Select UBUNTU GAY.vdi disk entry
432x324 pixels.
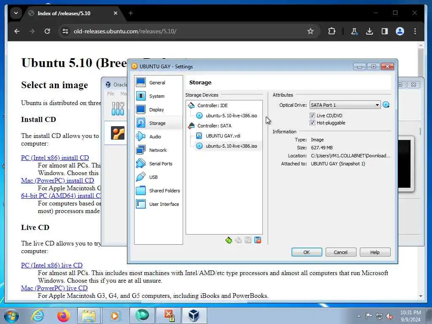pos(223,136)
